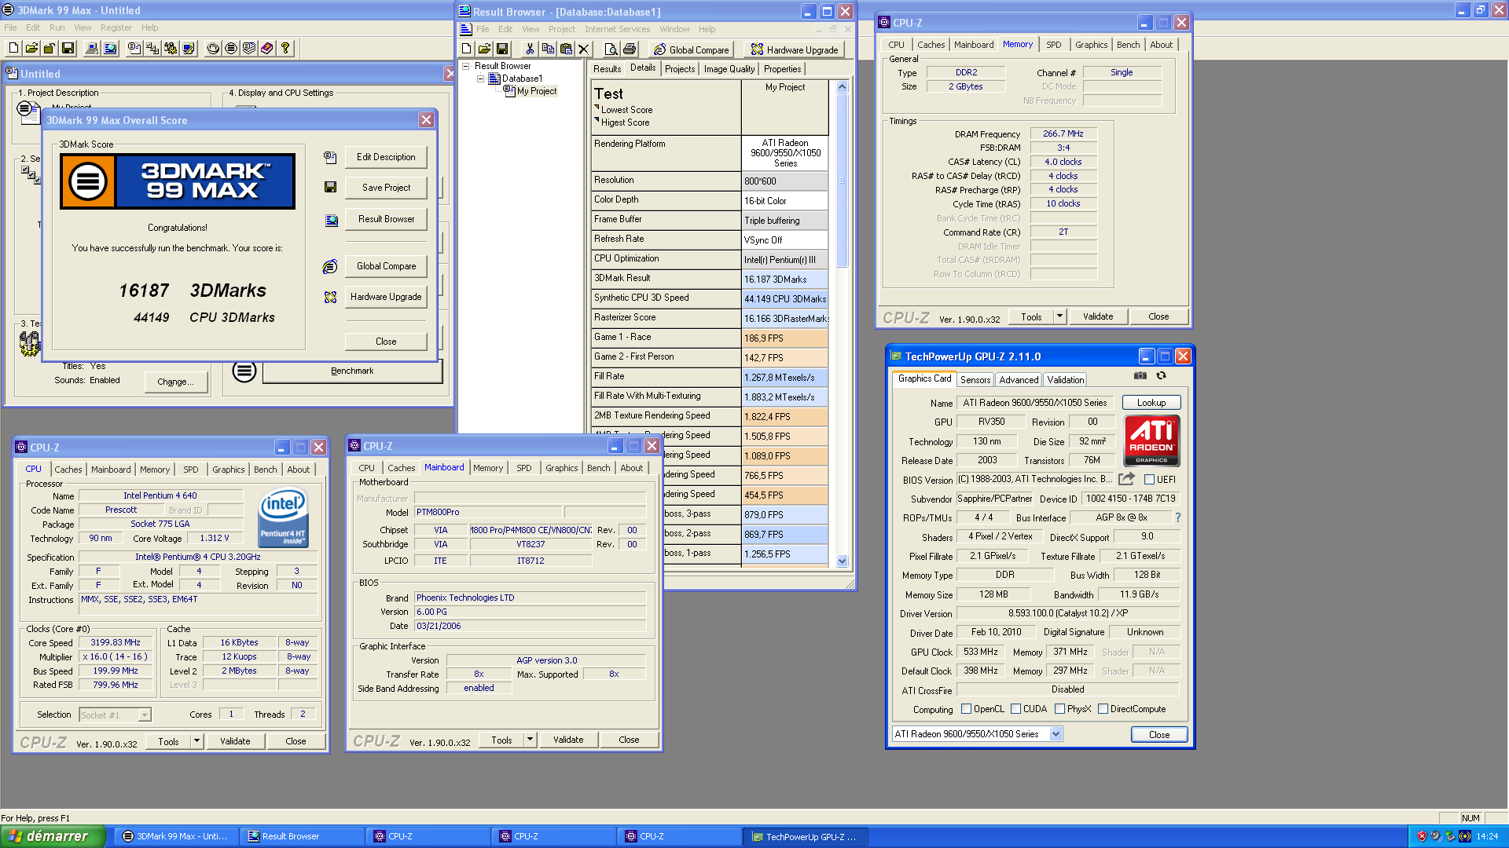Click the network shield icon in system tray
The image size is (1509, 848).
point(1421,836)
